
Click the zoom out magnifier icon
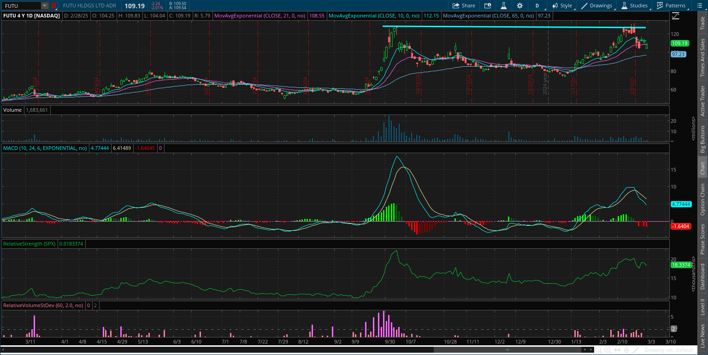[x=599, y=350]
